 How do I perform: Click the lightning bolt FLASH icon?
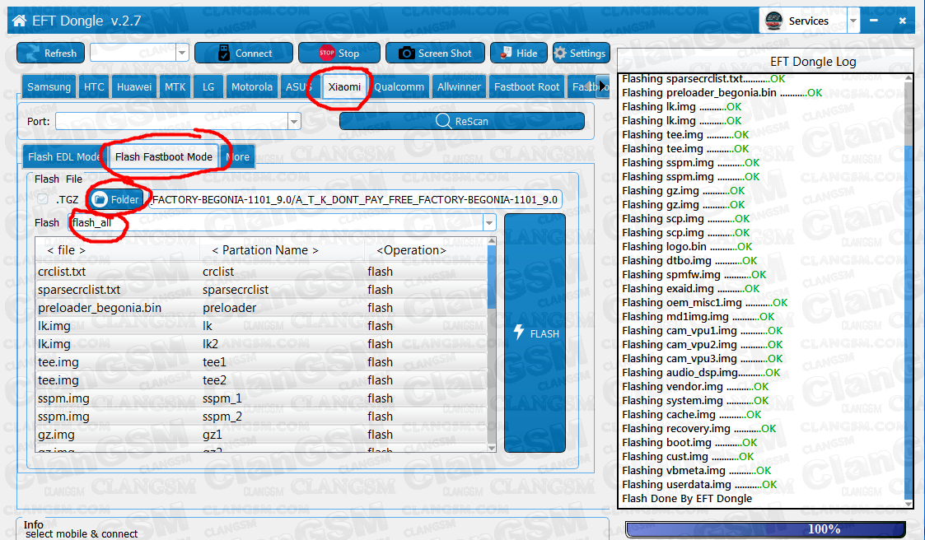tap(519, 333)
